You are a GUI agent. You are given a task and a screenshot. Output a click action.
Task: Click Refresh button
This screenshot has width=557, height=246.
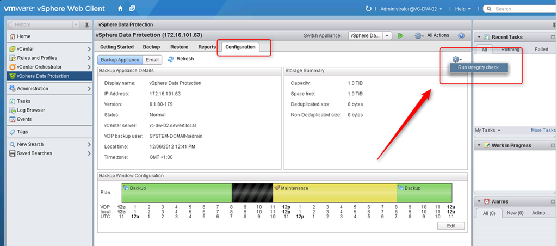pyautogui.click(x=181, y=59)
